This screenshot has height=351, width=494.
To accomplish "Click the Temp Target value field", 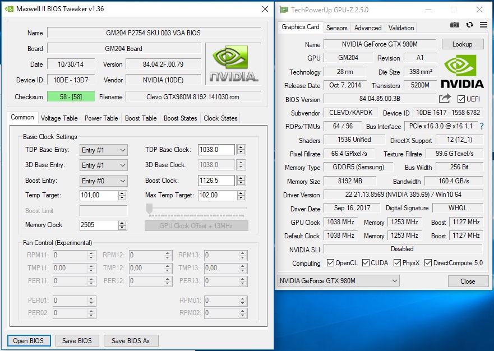I will point(99,195).
